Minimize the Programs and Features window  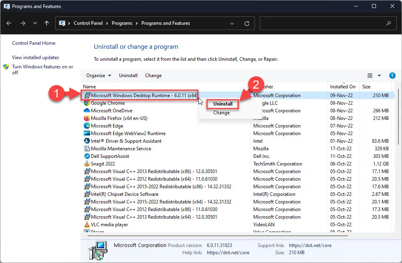356,6
